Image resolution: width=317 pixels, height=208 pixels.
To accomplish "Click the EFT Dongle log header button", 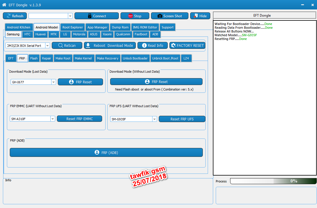I will coord(264,15).
